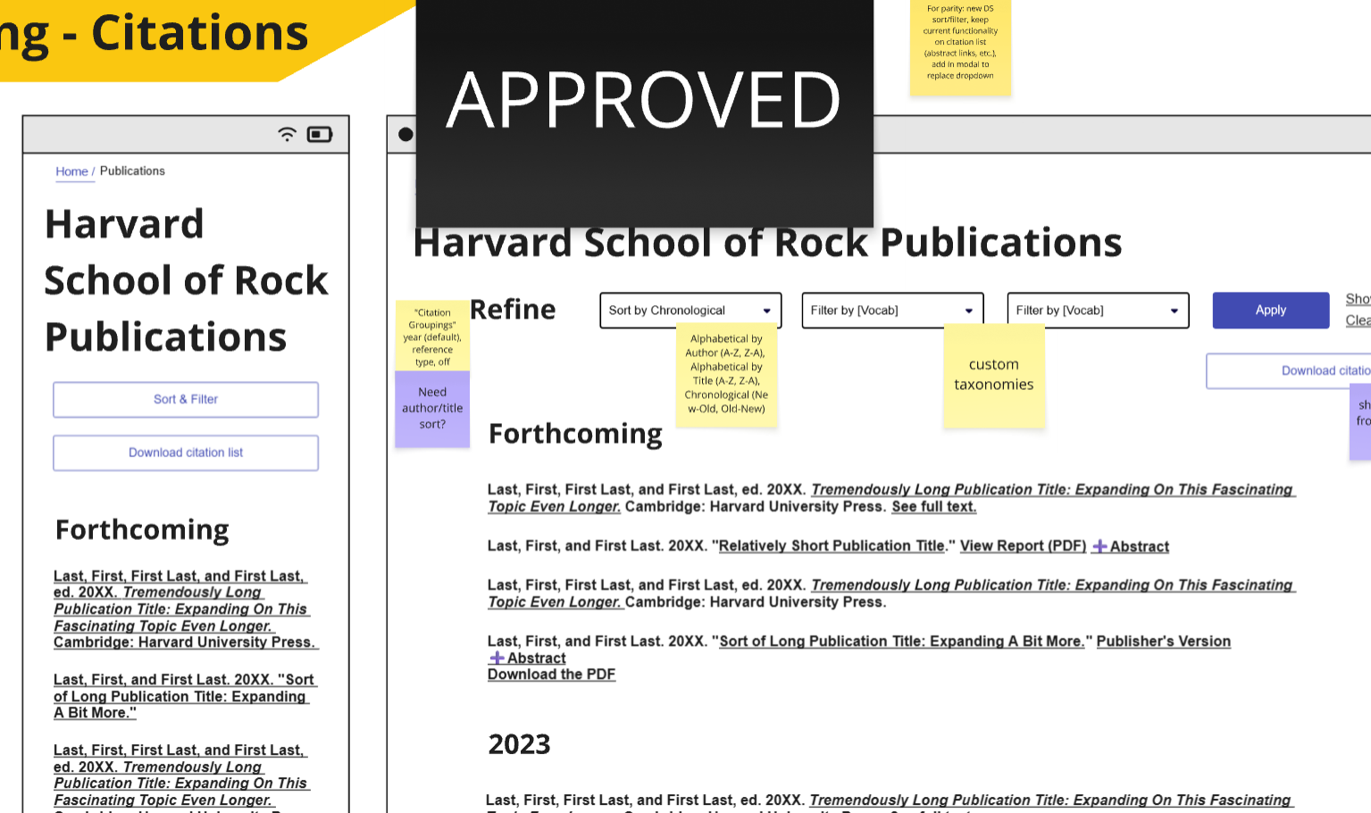The width and height of the screenshot is (1371, 813).
Task: Open the Sort by Chronological dropdown
Action: pos(690,311)
